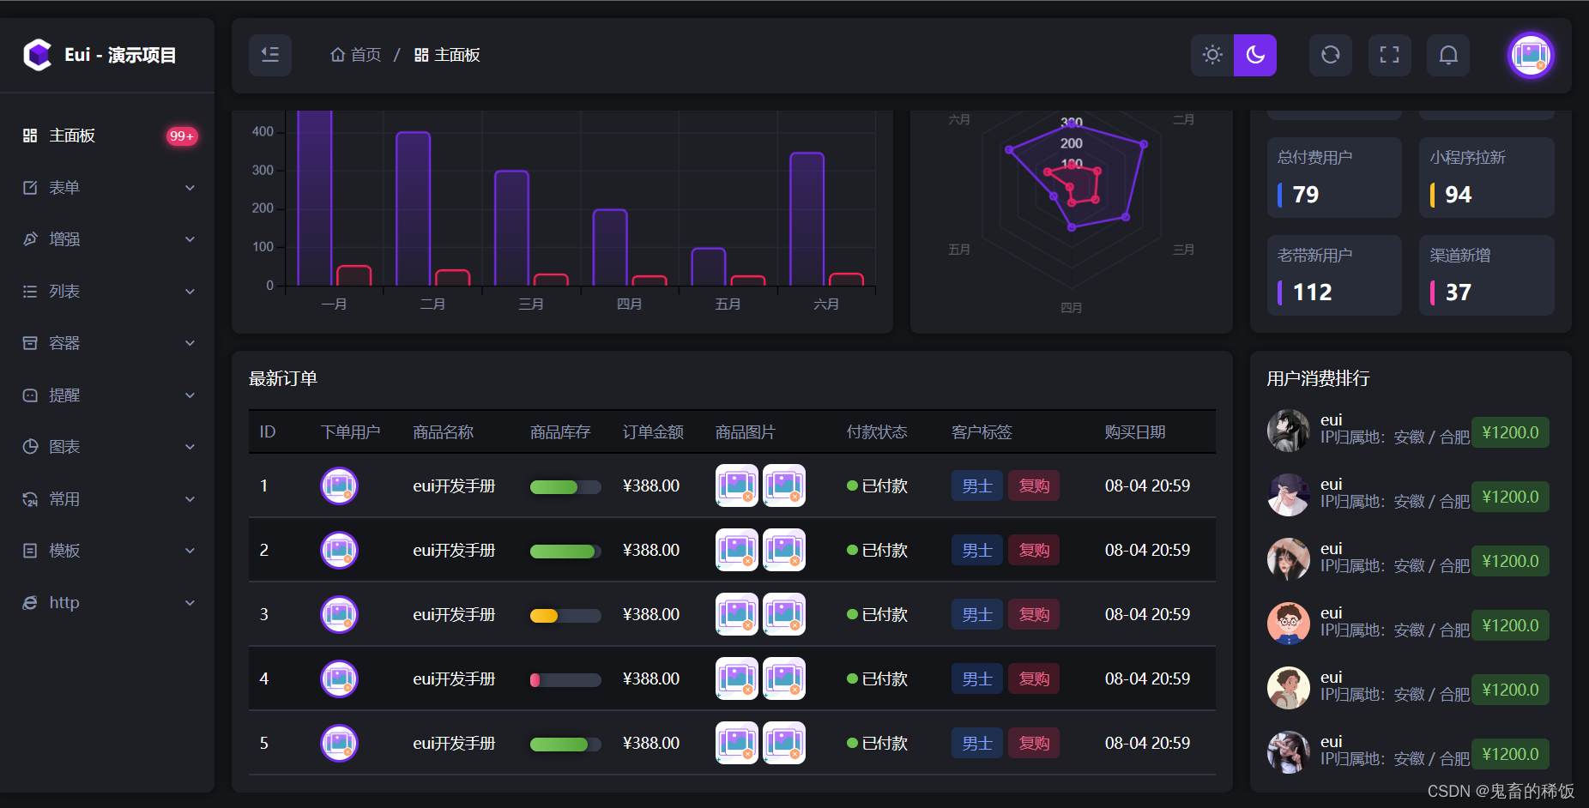Click the 购买日期 column header

click(x=1135, y=432)
